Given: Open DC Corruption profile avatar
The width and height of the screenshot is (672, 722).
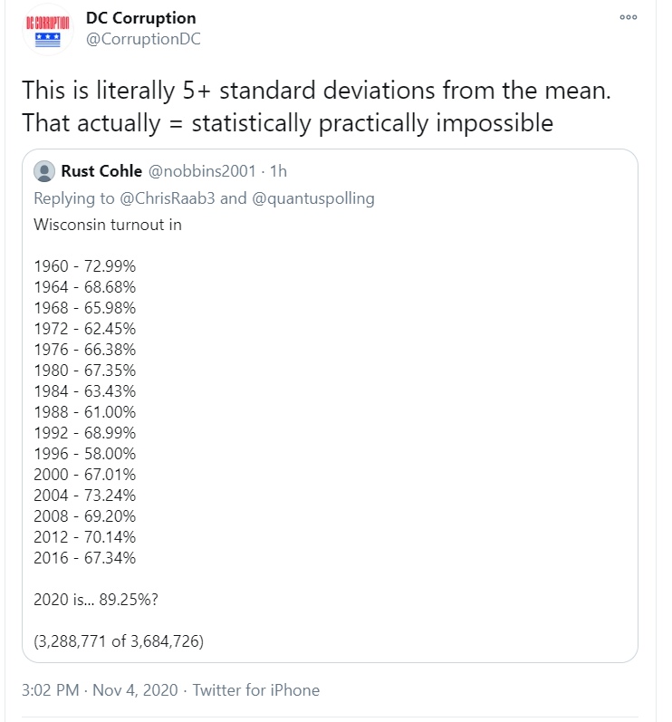Looking at the screenshot, I should pyautogui.click(x=48, y=30).
